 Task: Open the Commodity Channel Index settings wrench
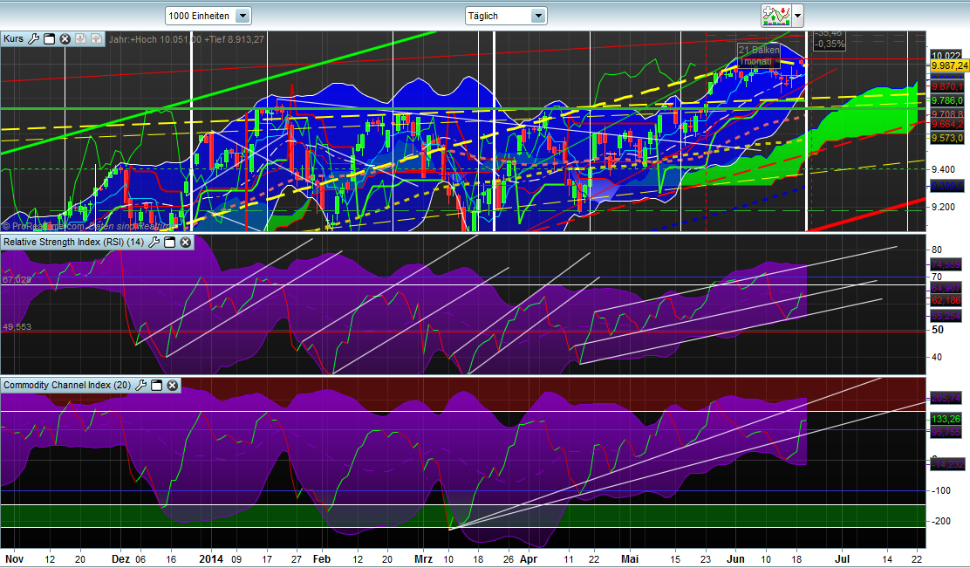pos(141,385)
